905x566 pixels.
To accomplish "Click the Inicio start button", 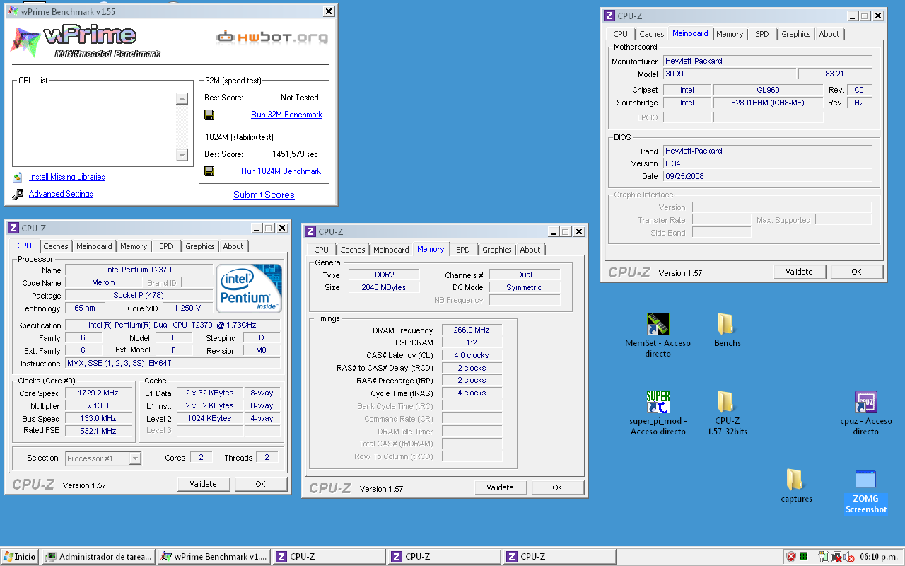I will [20, 557].
